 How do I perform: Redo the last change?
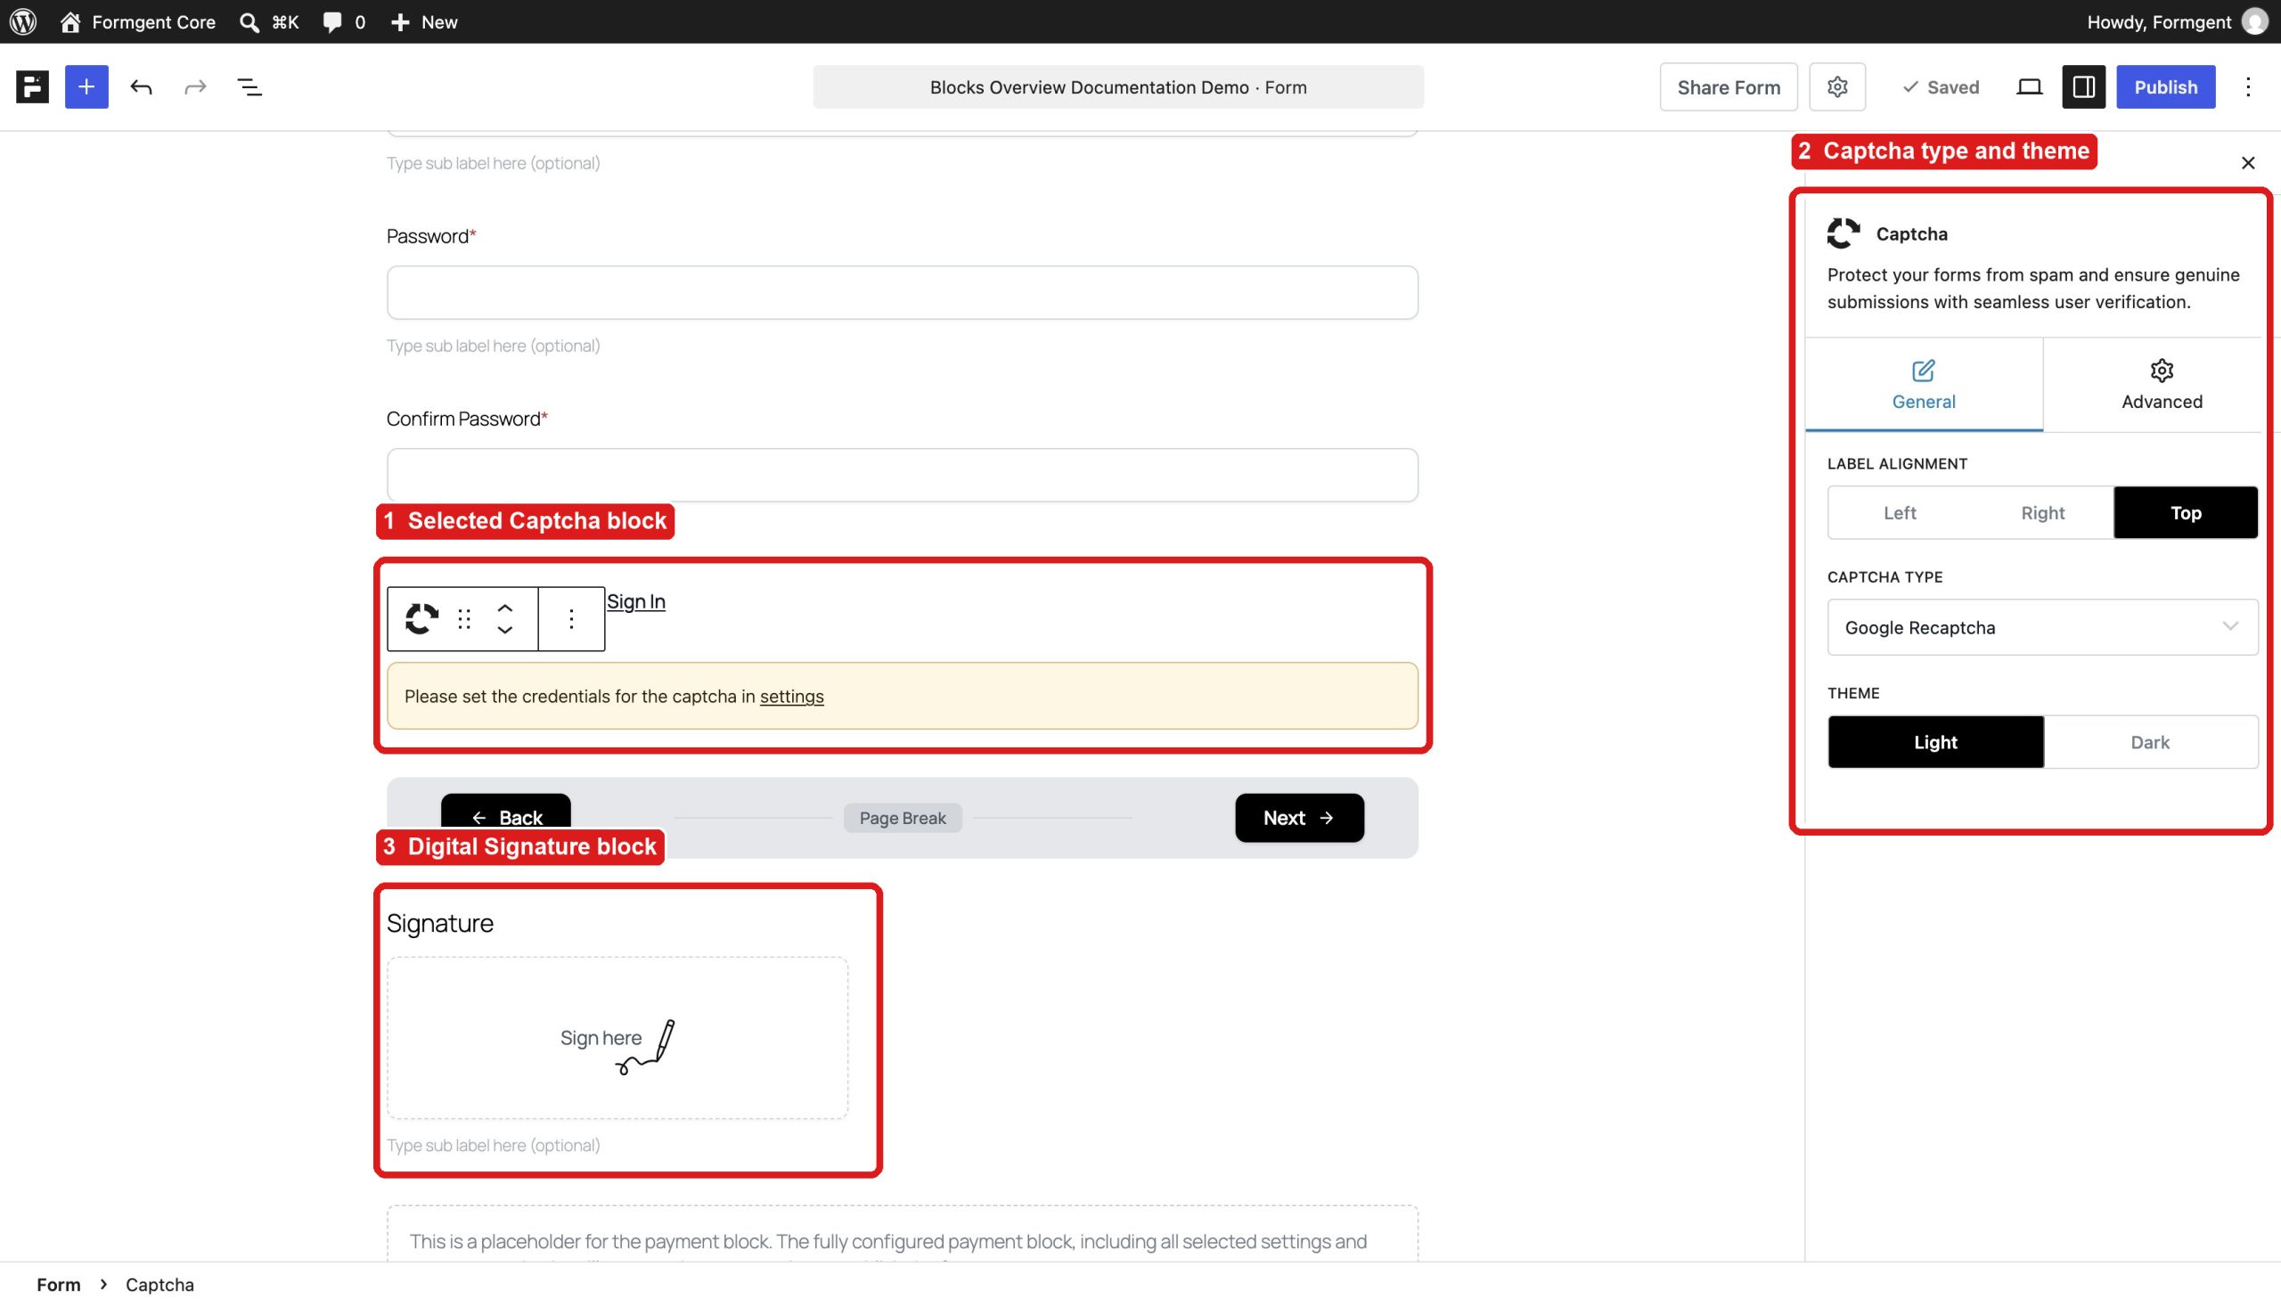coord(194,87)
